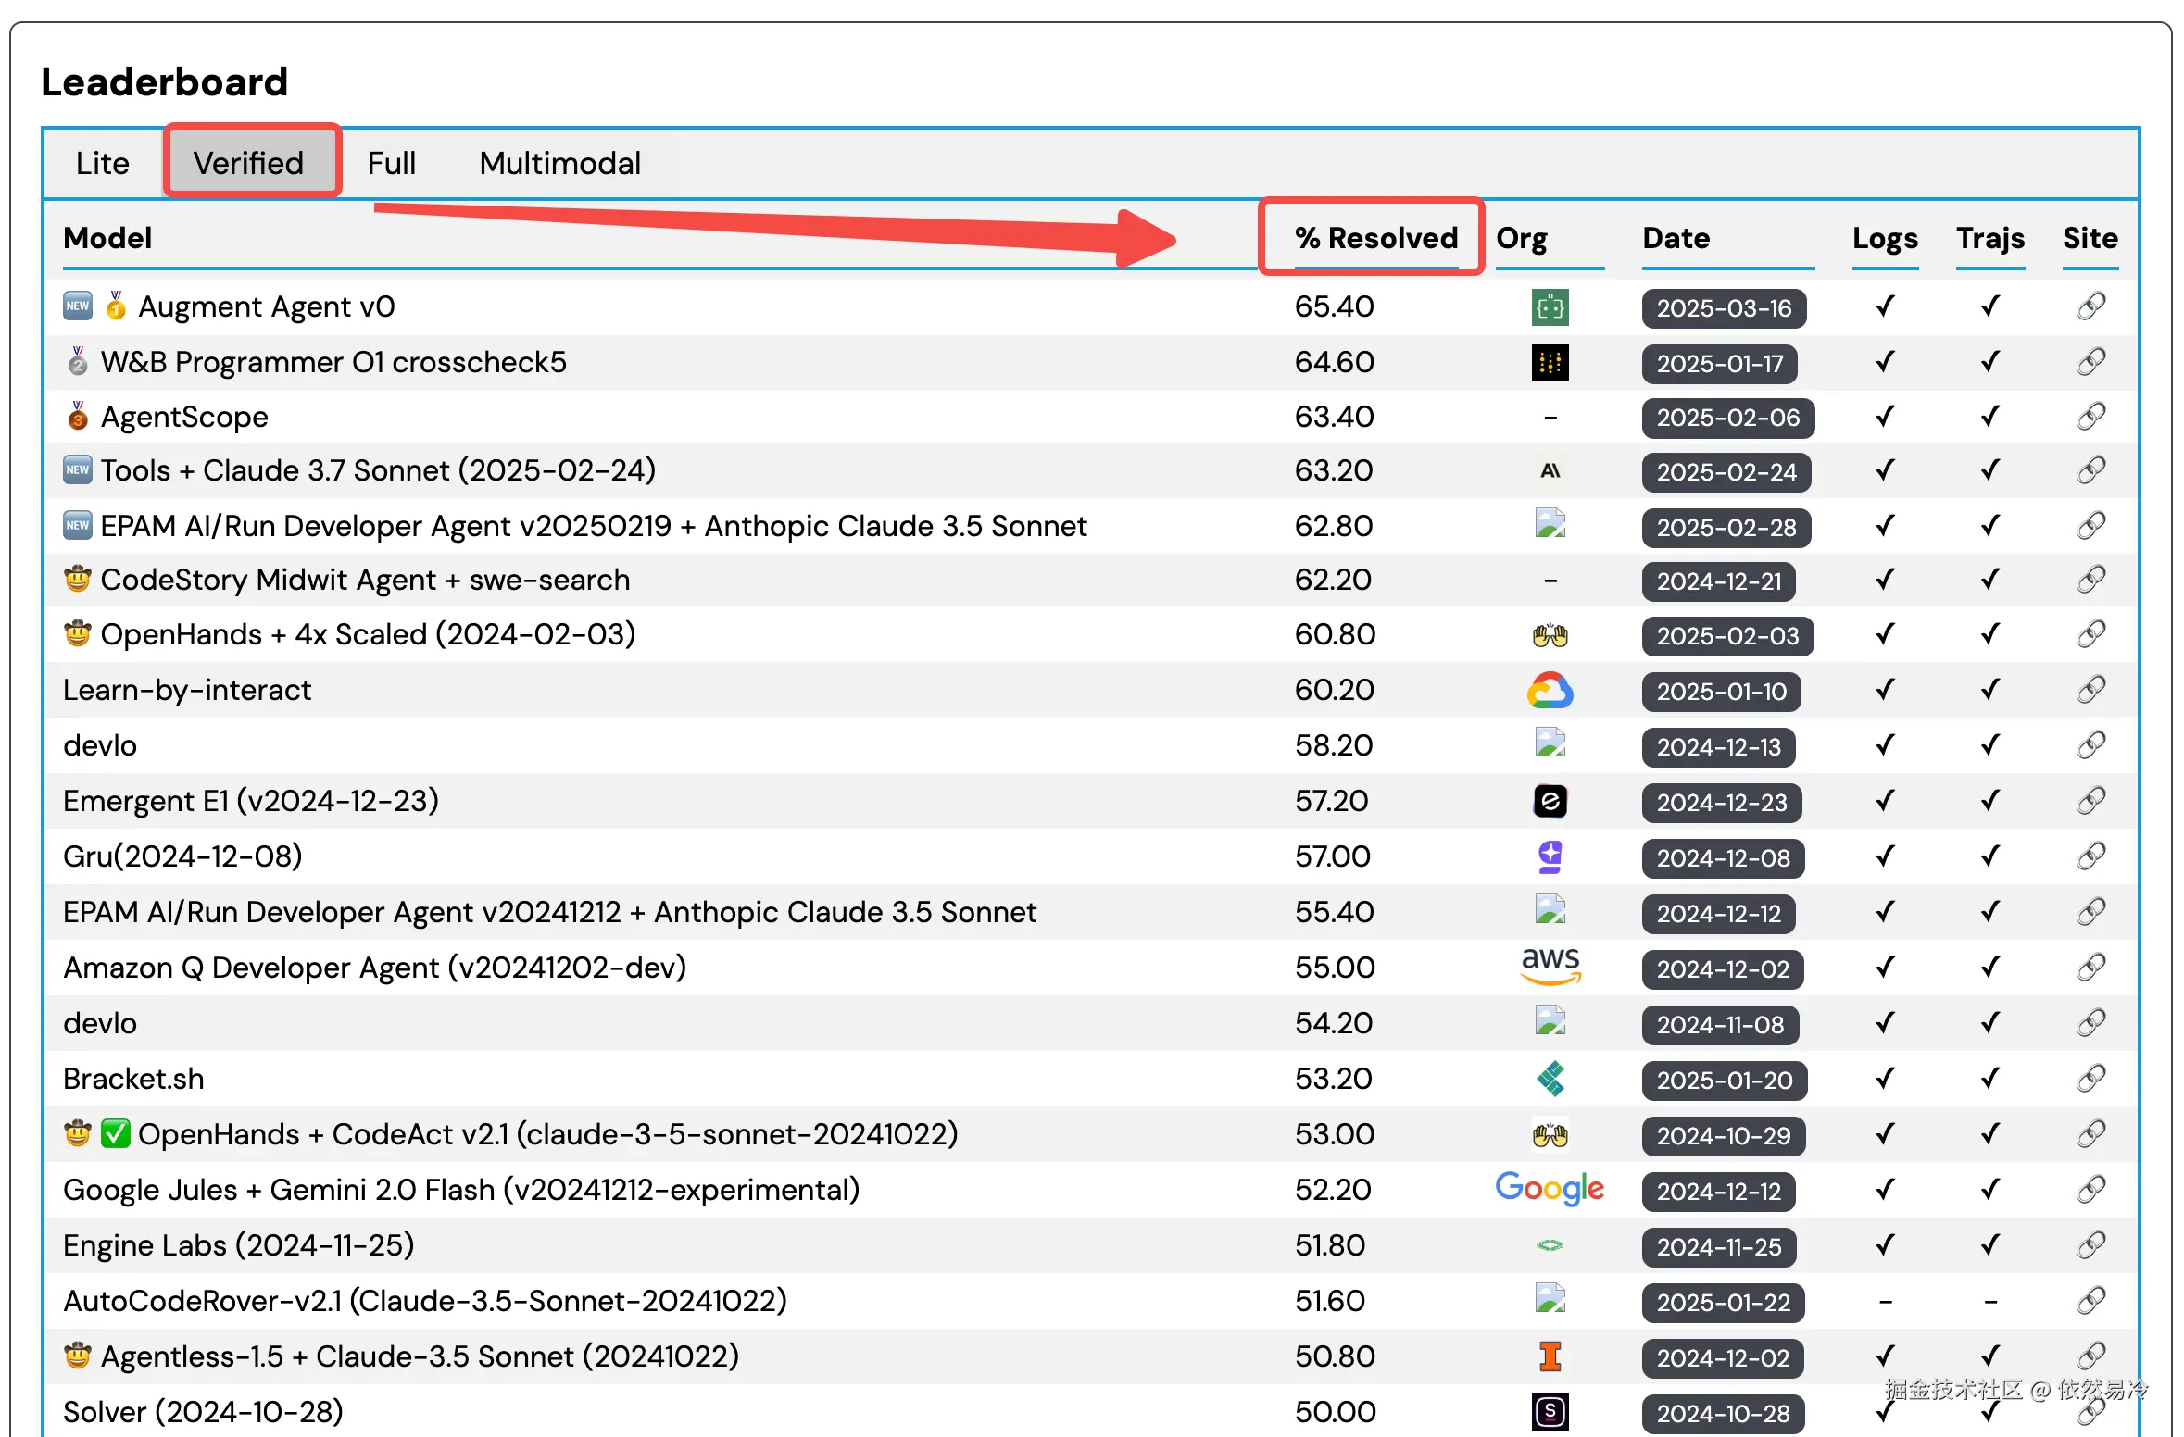
Task: Click the Date column header
Action: click(x=1676, y=238)
